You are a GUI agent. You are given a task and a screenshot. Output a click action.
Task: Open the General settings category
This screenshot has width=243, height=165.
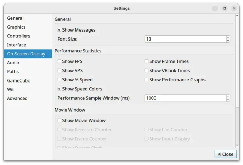coord(15,18)
